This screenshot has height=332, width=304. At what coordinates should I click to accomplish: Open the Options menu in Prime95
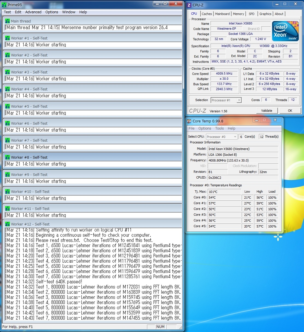click(x=52, y=12)
